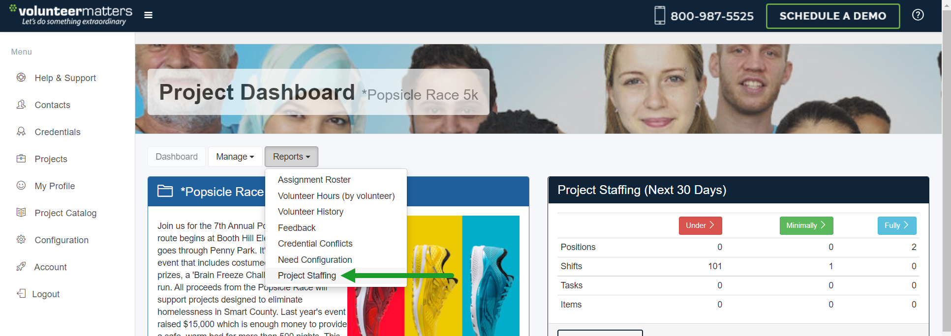
Task: Click the Logout door icon
Action: 21,294
